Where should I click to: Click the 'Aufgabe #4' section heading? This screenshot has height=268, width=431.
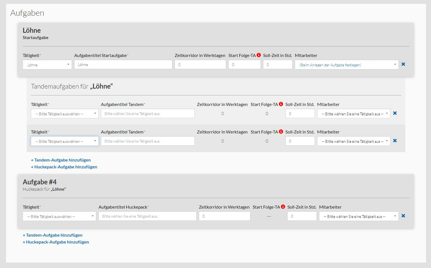tap(40, 182)
